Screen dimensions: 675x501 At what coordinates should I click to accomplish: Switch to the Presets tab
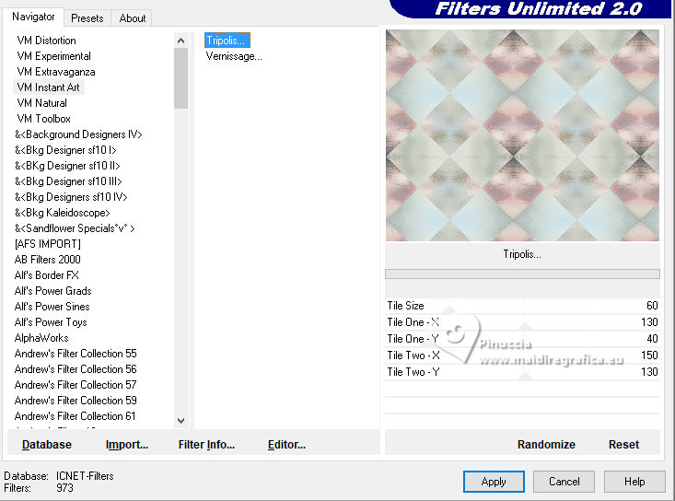(87, 18)
